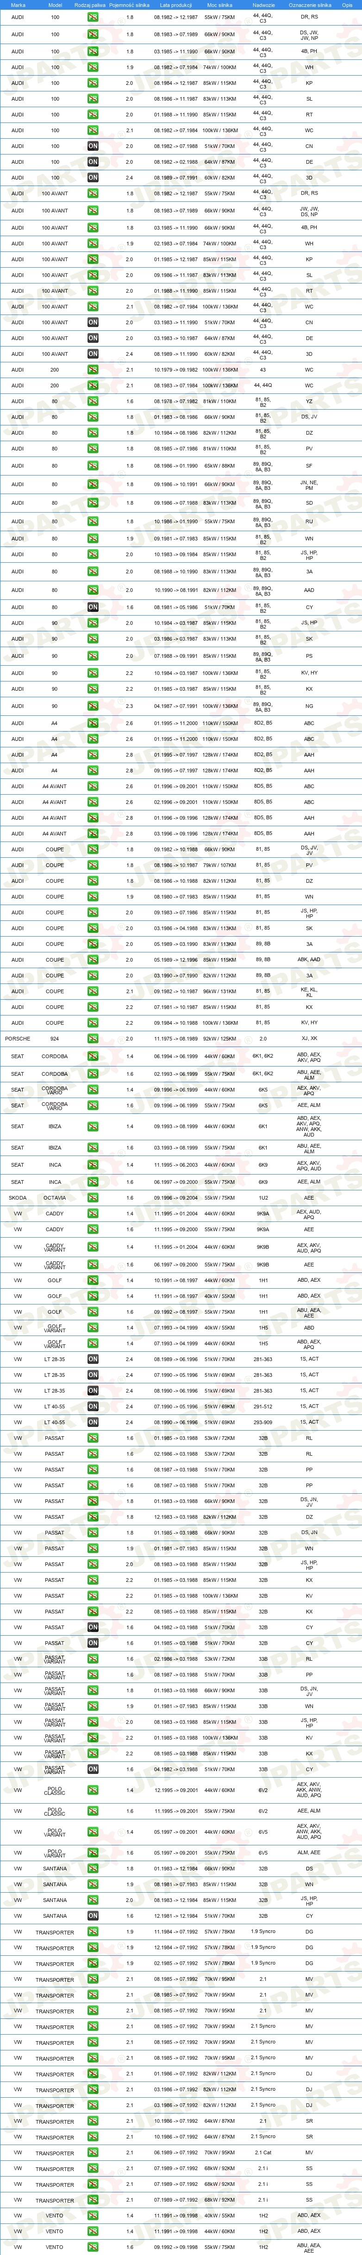The height and width of the screenshot is (2255, 362).
Task: Click the petrol icon for Seat Inca 1.4
Action: click(x=93, y=1164)
